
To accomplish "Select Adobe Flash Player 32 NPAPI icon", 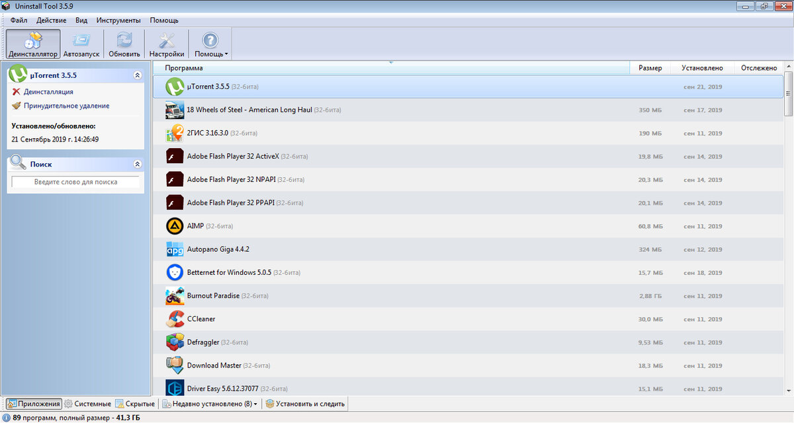I will (x=175, y=180).
